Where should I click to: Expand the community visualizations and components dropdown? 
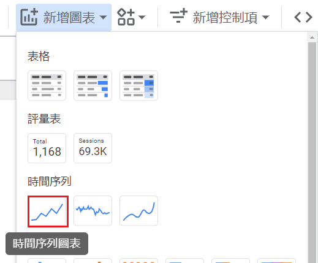click(x=131, y=17)
